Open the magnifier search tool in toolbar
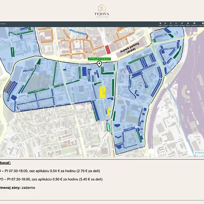The height and width of the screenshot is (204, 204). tap(165, 23)
